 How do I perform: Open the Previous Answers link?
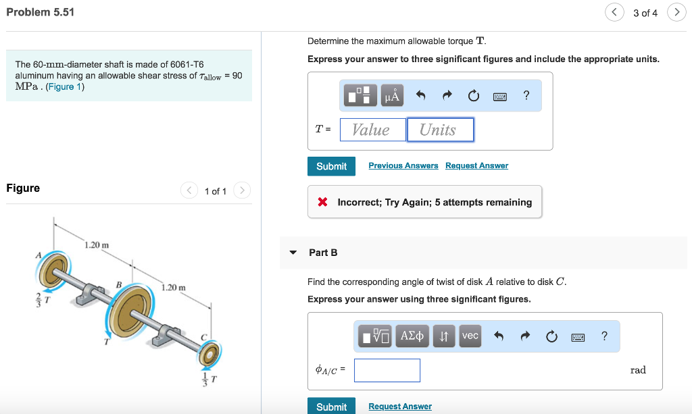click(403, 165)
